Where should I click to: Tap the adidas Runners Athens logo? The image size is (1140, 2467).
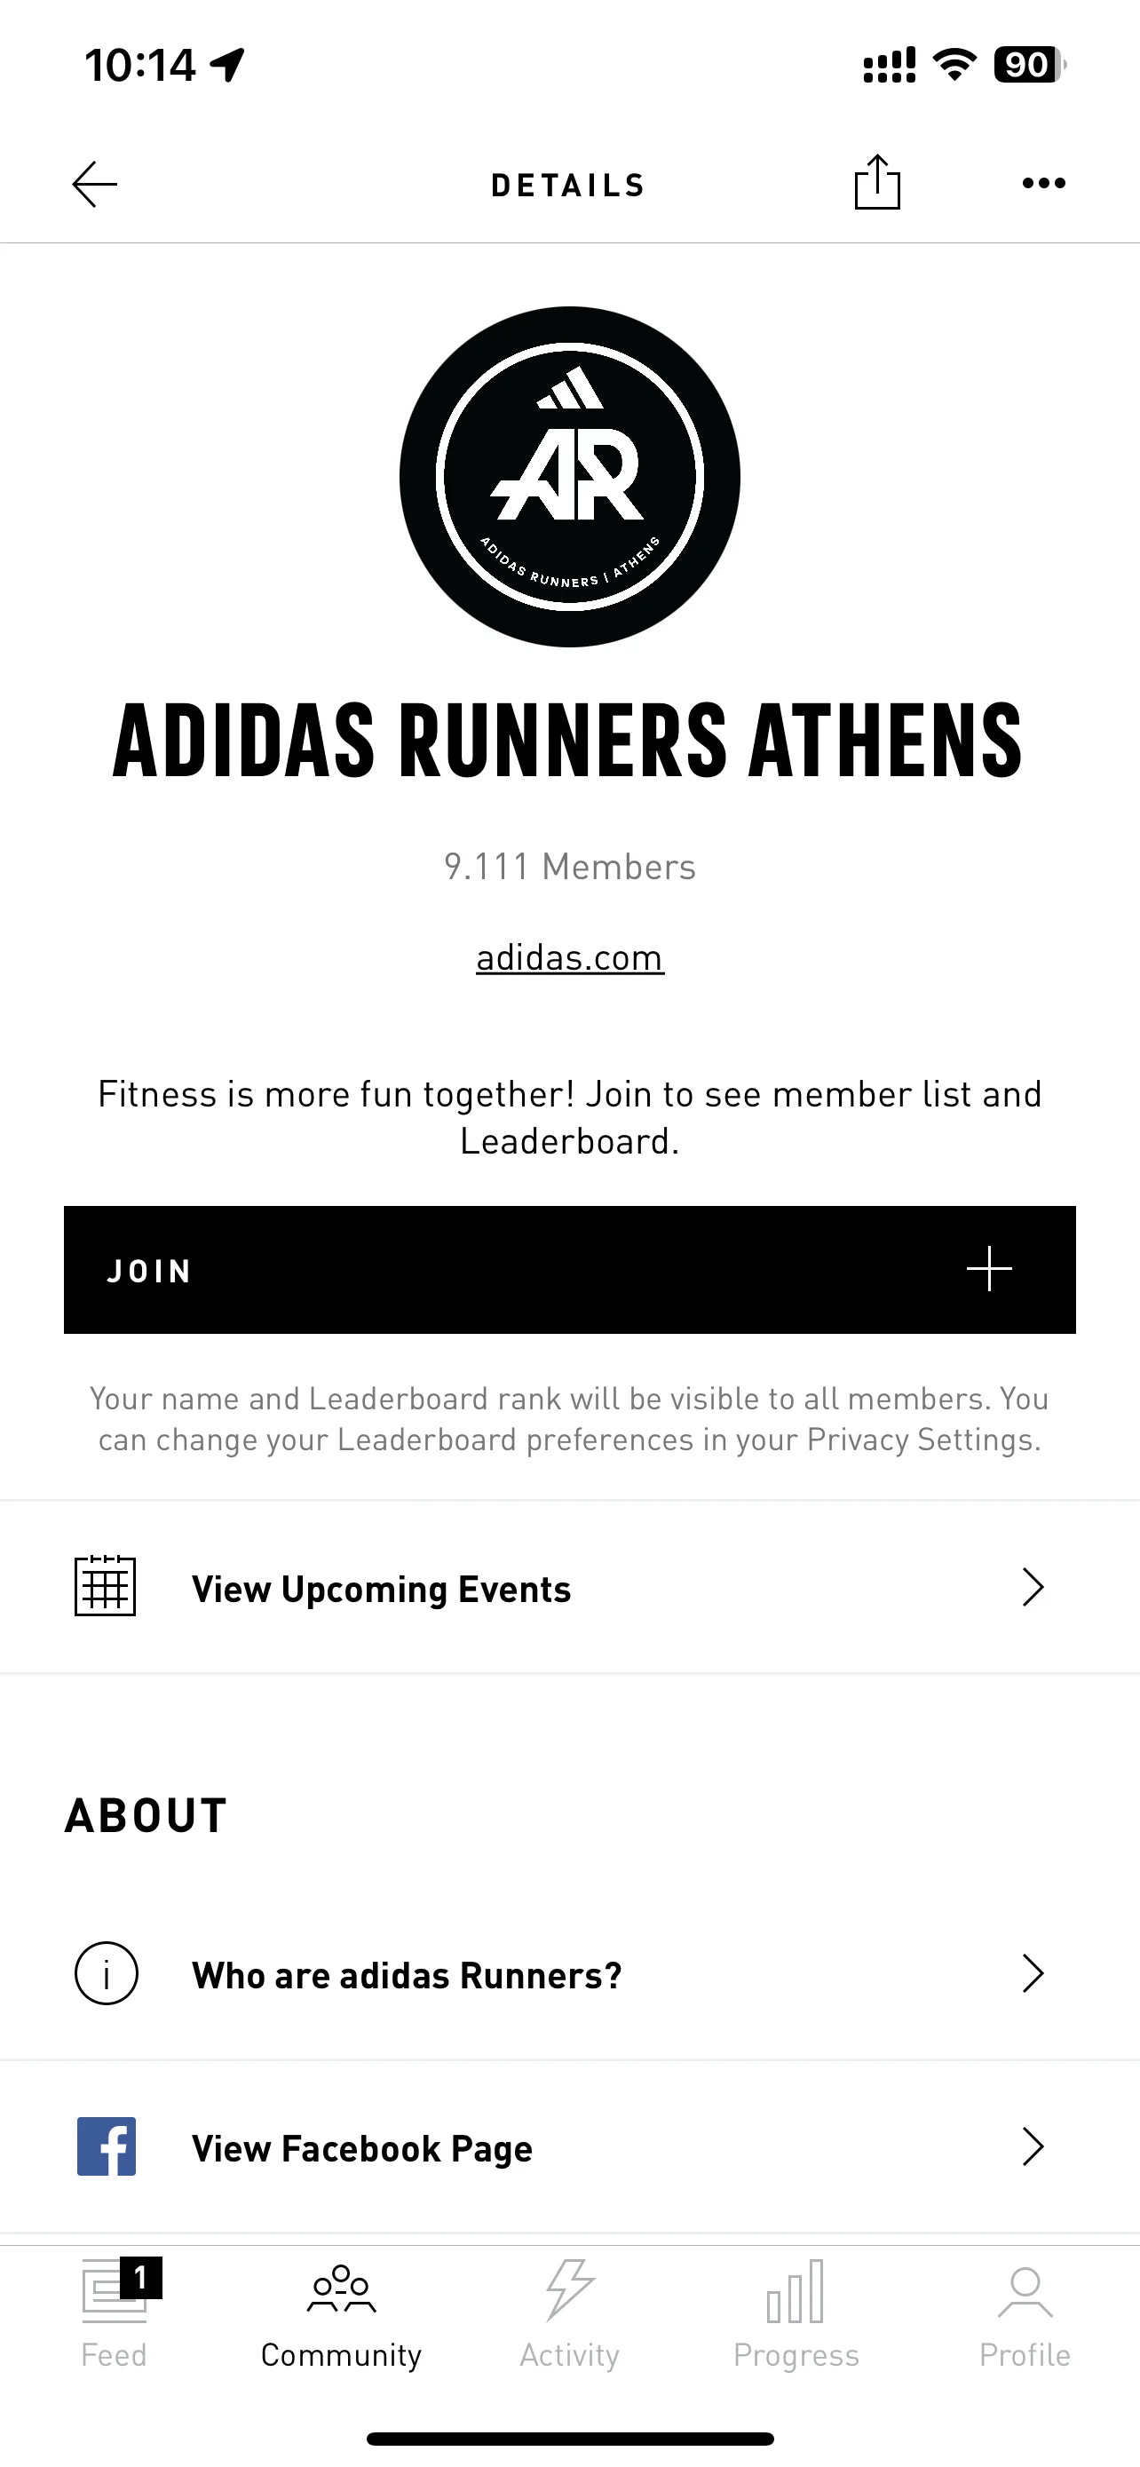(569, 477)
